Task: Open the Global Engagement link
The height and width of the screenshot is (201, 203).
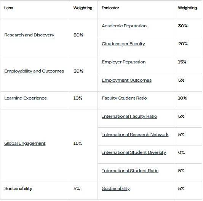Action: 25,143
